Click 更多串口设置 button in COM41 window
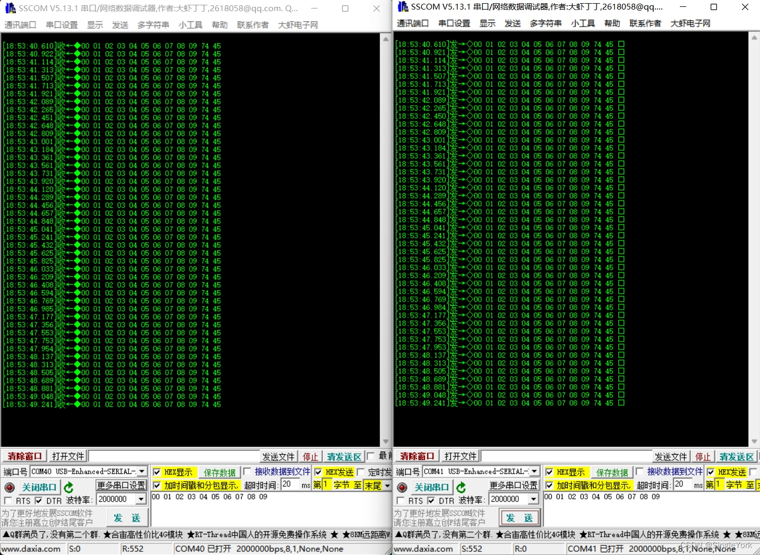This screenshot has height=555, width=760. pyautogui.click(x=514, y=485)
